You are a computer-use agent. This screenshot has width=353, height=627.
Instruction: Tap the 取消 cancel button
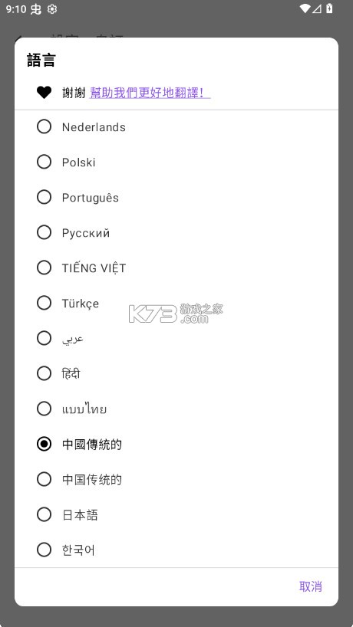pos(311,586)
